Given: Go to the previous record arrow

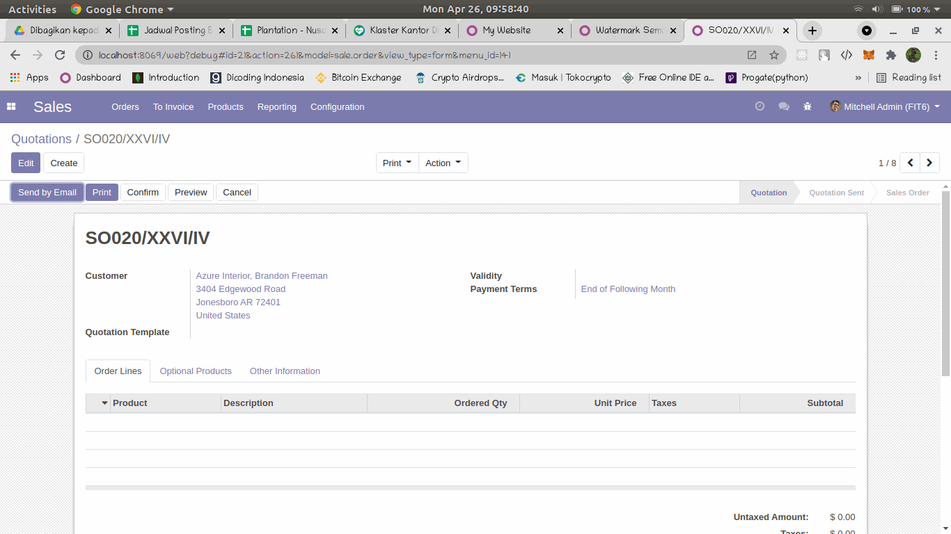Looking at the screenshot, I should pyautogui.click(x=910, y=163).
